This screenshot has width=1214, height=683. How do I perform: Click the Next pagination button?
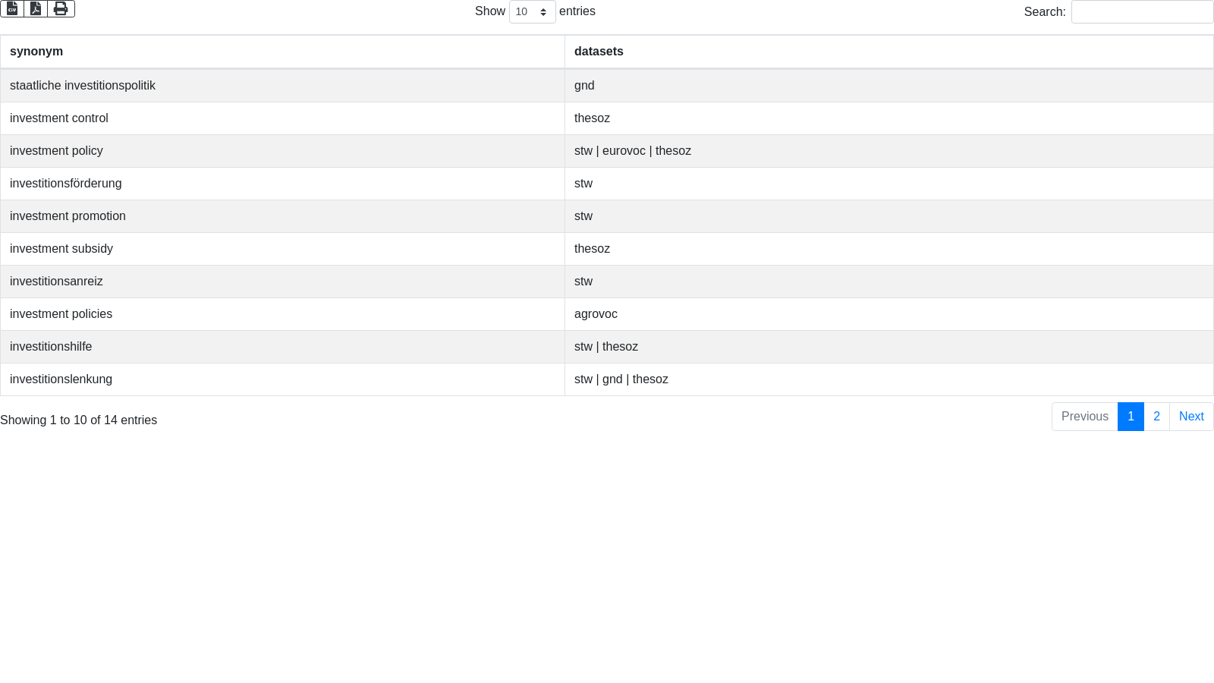tap(1191, 417)
